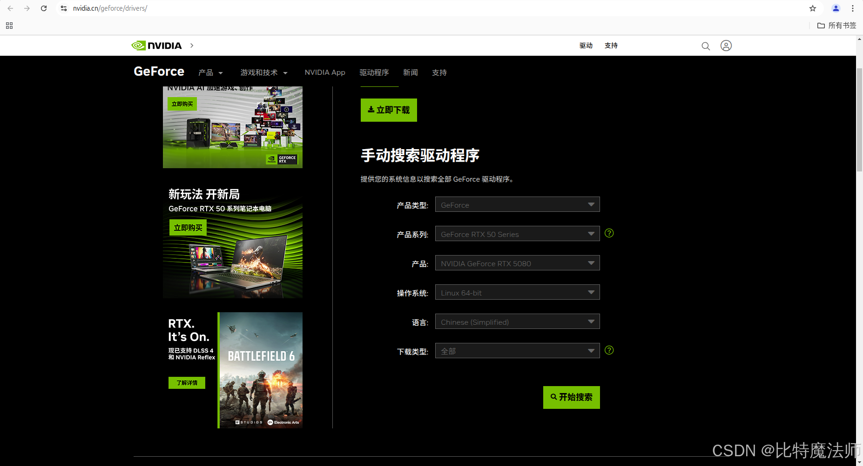Open the NVIDIA account user icon
The height and width of the screenshot is (466, 863).
pyautogui.click(x=726, y=46)
